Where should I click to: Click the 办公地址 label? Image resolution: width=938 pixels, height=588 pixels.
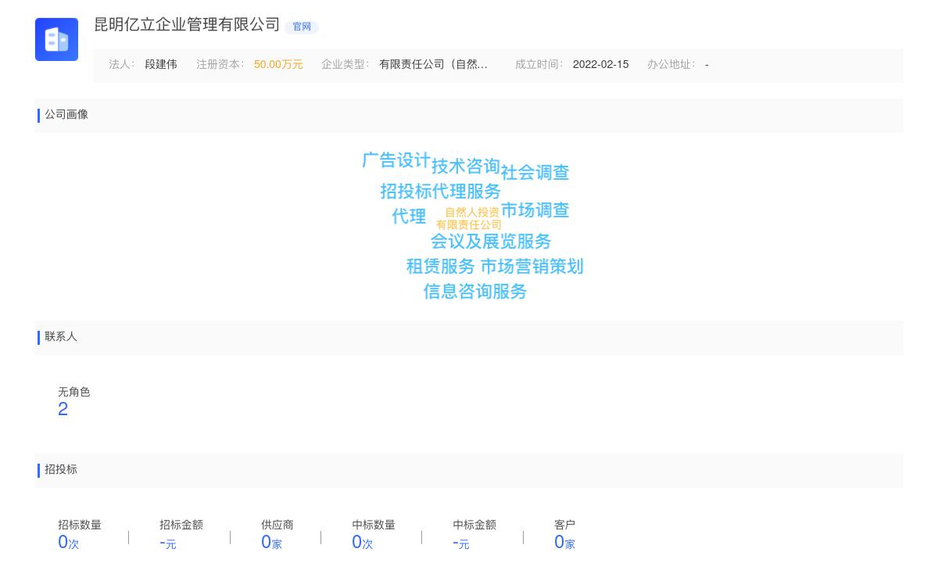(671, 65)
